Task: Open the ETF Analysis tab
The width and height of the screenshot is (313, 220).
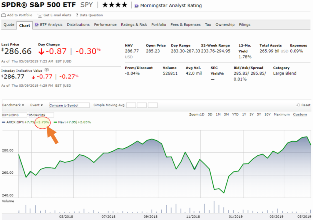Action: (x=51, y=25)
